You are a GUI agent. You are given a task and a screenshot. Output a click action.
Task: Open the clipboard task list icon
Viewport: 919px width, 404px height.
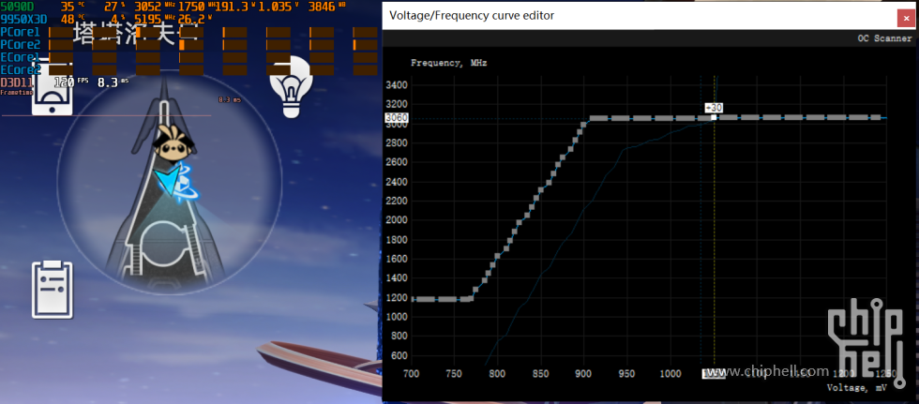point(53,290)
